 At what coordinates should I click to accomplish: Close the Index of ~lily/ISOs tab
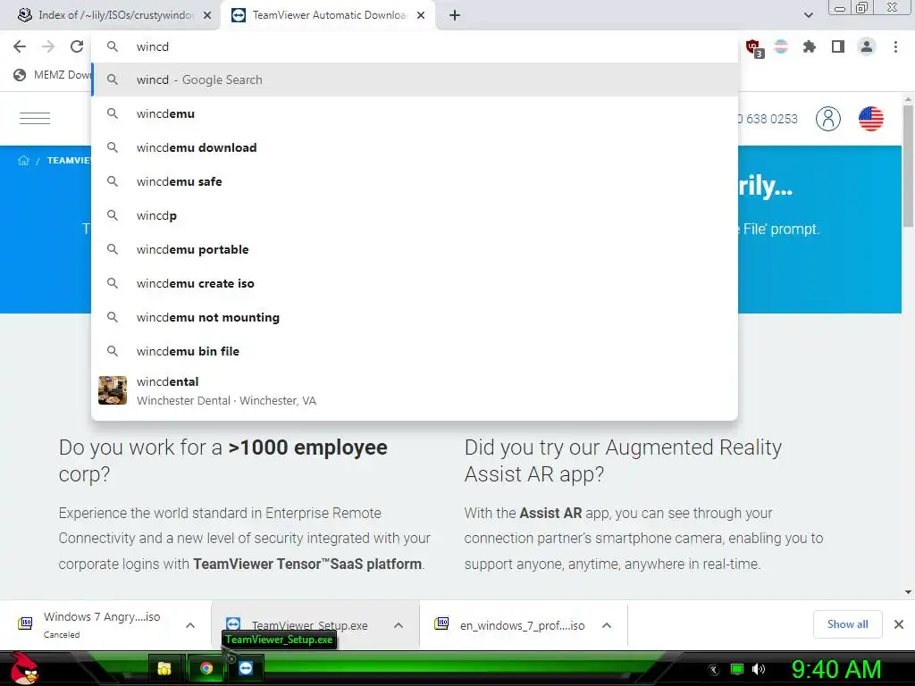coord(207,16)
